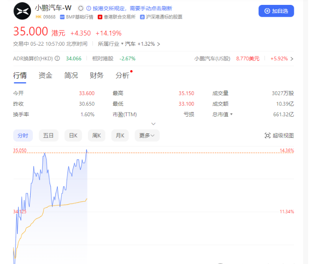
Task: Click the HK market tag
Action: click(x=39, y=17)
